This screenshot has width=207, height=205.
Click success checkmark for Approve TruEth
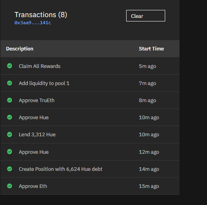10,100
